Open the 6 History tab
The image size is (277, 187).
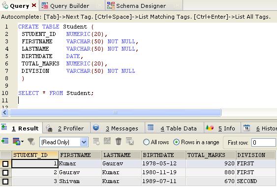point(259,128)
